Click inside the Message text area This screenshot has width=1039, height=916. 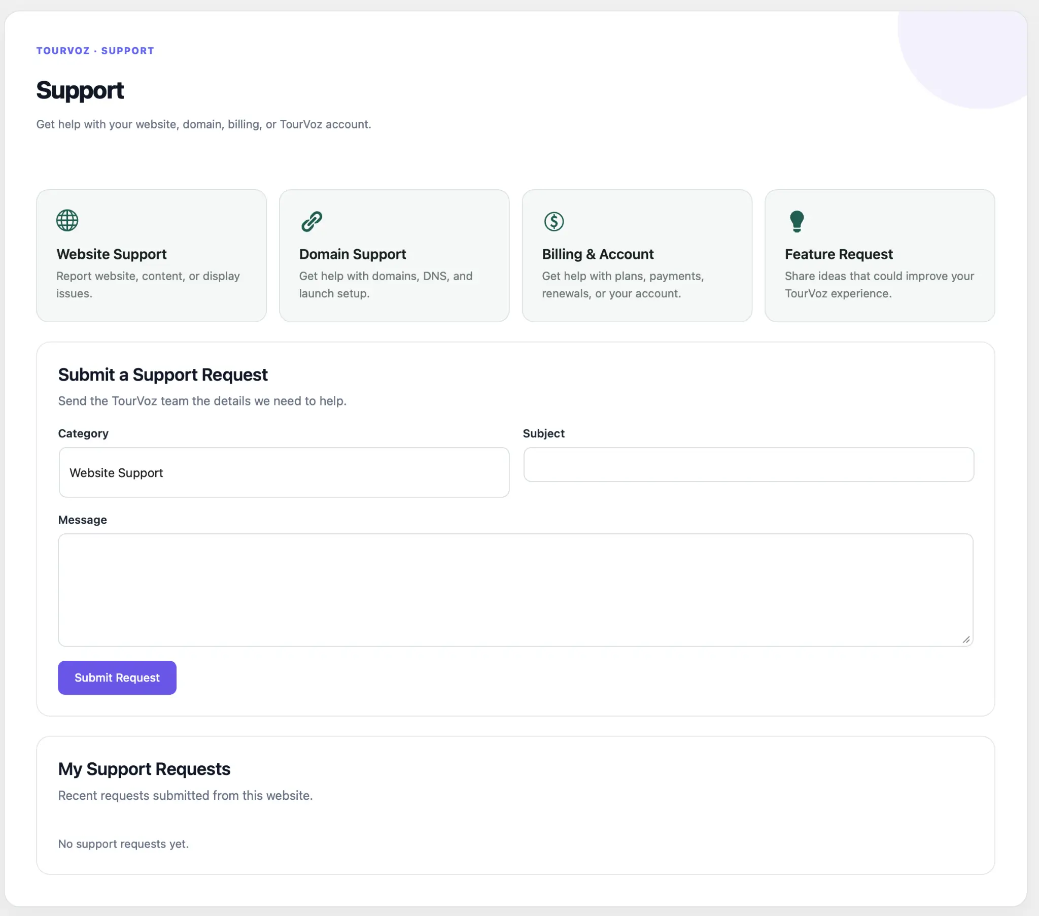click(x=515, y=590)
